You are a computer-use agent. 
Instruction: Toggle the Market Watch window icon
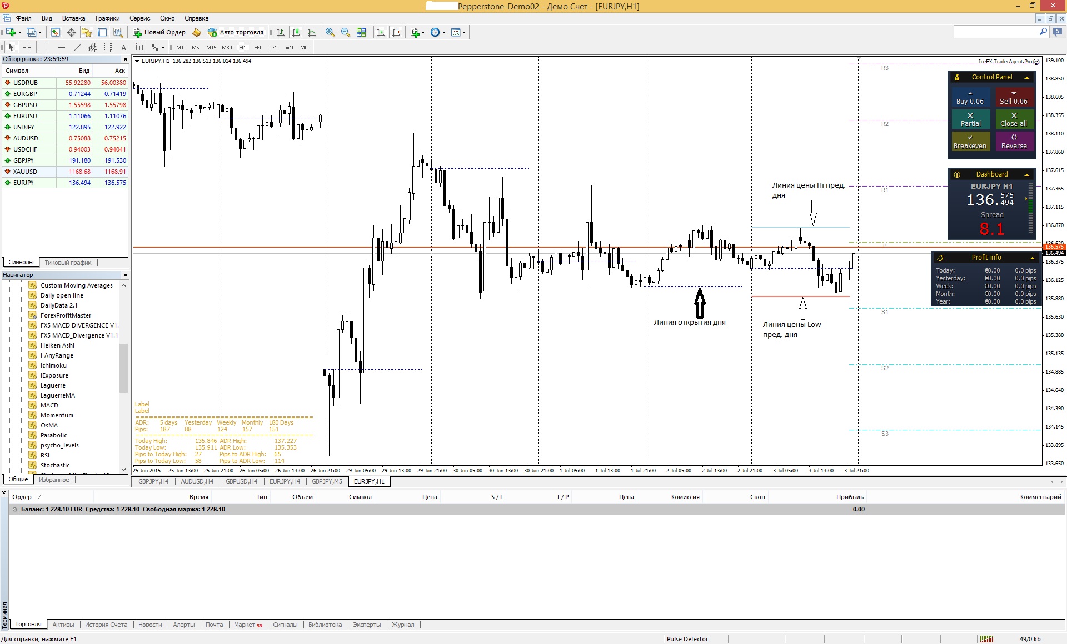[x=56, y=32]
